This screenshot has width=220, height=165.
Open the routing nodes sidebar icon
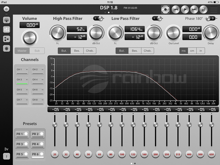[7, 39]
